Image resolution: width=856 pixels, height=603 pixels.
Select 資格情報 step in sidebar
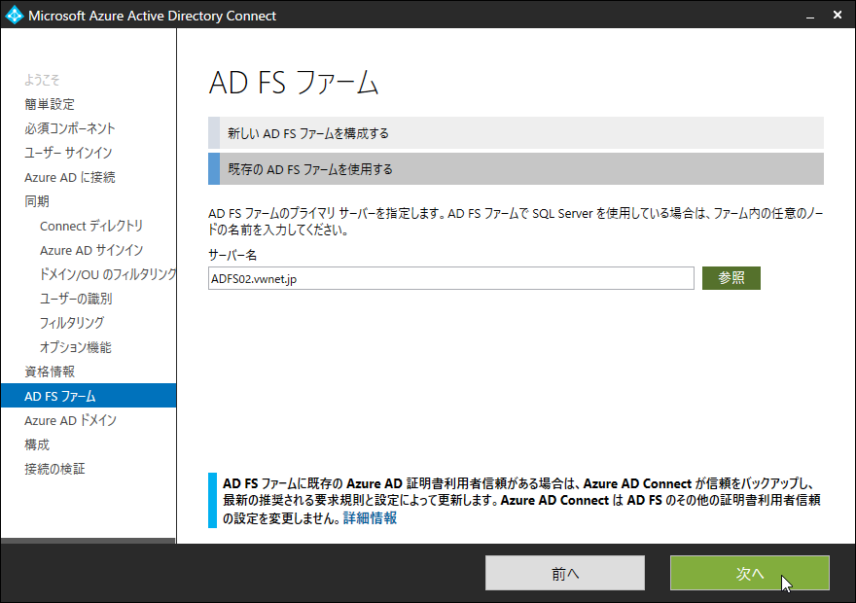(x=50, y=372)
